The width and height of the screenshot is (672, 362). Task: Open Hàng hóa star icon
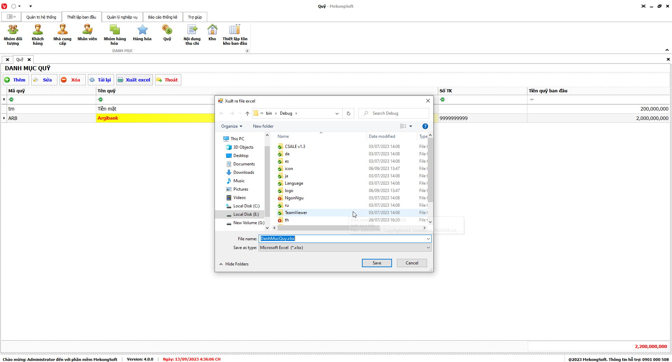142,33
